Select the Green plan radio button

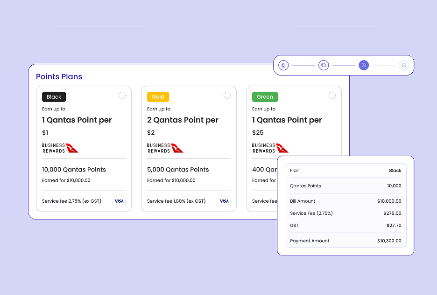tap(332, 96)
